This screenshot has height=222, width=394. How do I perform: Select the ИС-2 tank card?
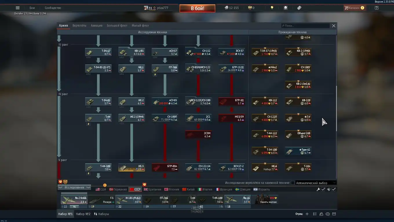click(x=132, y=102)
